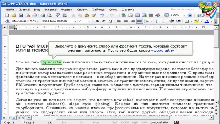Increase paragraph indent

tap(178, 21)
